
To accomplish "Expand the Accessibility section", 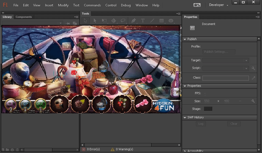I will pyautogui.click(x=185, y=151).
